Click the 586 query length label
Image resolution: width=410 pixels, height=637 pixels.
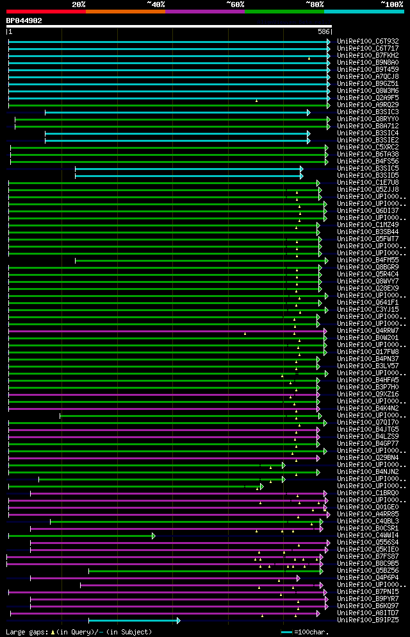pyautogui.click(x=324, y=31)
